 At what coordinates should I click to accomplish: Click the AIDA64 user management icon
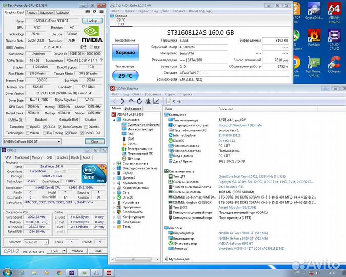pos(148,101)
